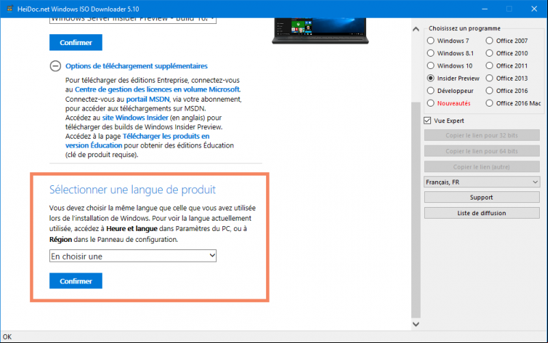
Task: Click the Choisissez un programme group label
Action: coord(465,28)
